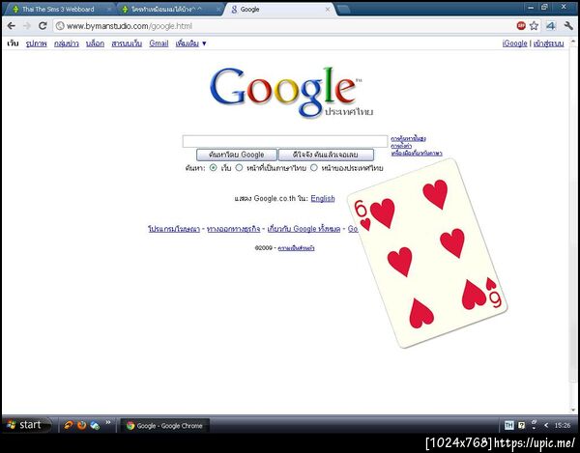Select the เว็บ search radio button
The width and height of the screenshot is (580, 453).
(x=213, y=168)
